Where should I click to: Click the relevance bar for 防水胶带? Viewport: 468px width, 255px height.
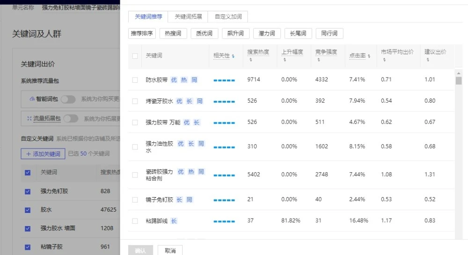224,80
